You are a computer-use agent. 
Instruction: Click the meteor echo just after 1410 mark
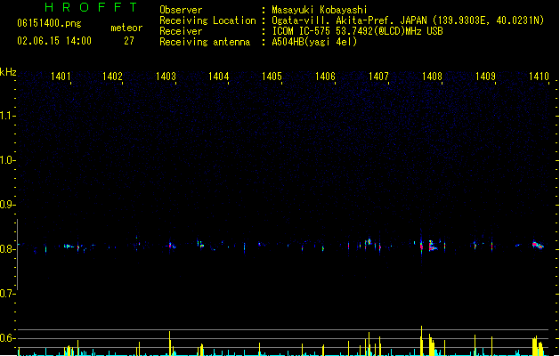[x=538, y=245]
